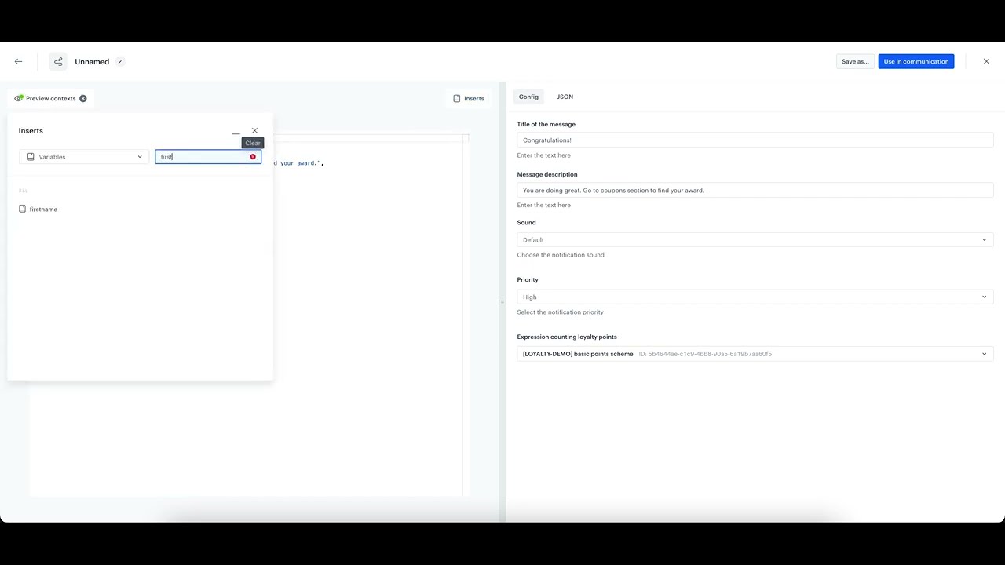Expand the Sound dropdown set to Default
Image resolution: width=1005 pixels, height=565 pixels.
(755, 239)
